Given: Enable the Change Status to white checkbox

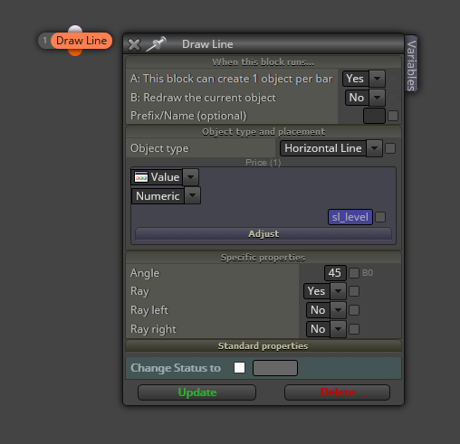Looking at the screenshot, I should tap(239, 368).
